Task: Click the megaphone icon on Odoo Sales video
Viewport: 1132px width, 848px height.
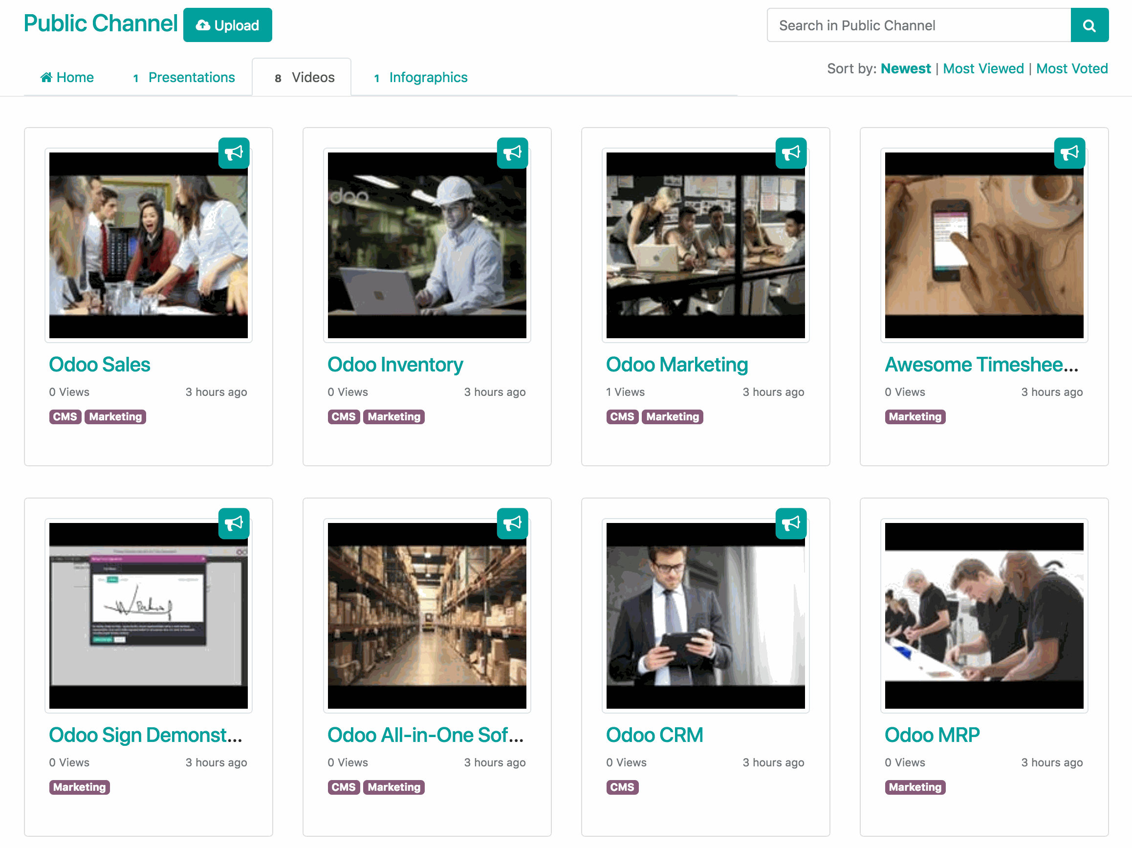Action: [x=234, y=153]
